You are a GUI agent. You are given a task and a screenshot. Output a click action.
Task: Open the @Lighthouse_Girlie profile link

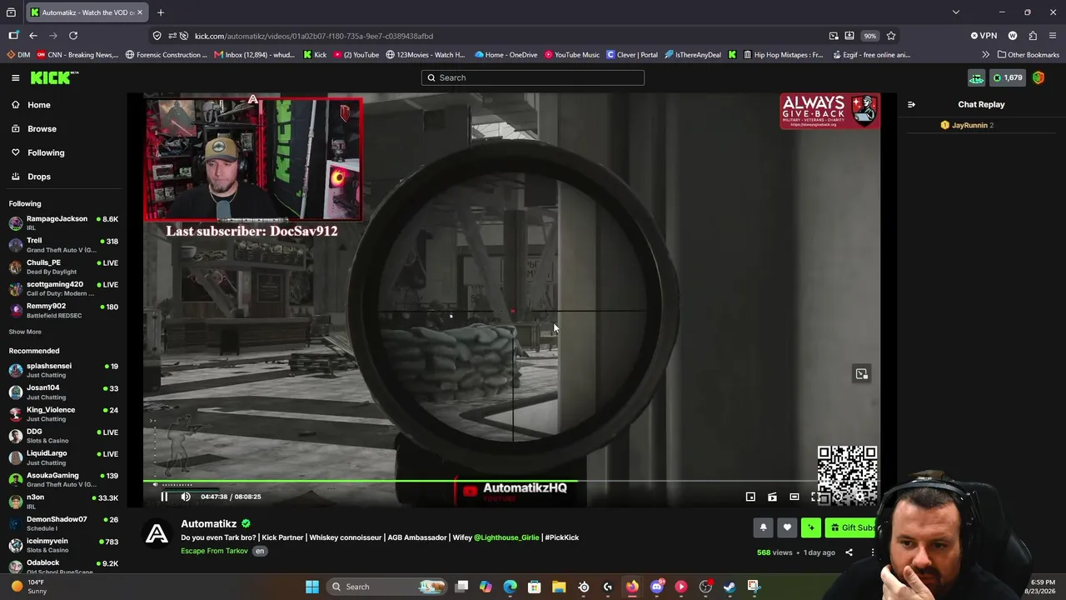pos(506,537)
